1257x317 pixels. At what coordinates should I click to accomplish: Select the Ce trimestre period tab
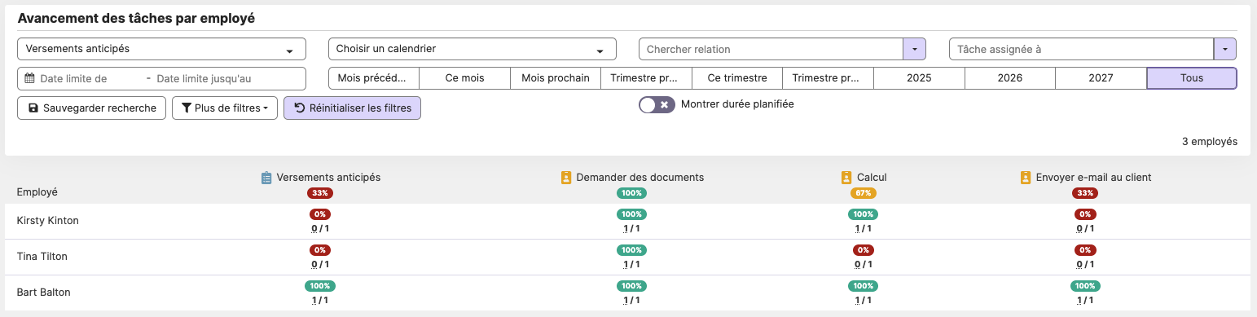(x=737, y=78)
